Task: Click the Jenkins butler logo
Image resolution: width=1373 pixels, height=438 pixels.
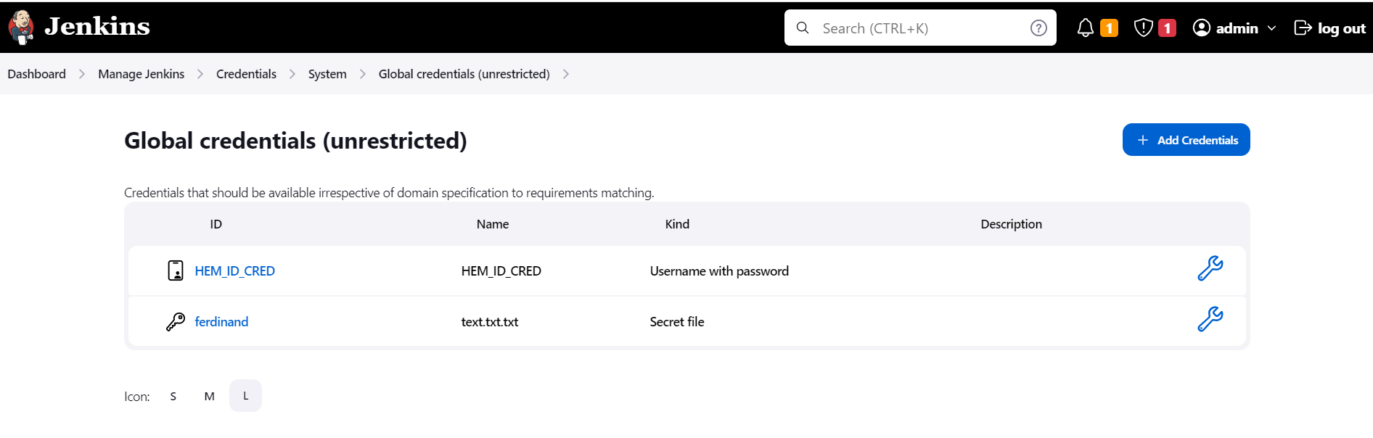Action: click(x=21, y=28)
